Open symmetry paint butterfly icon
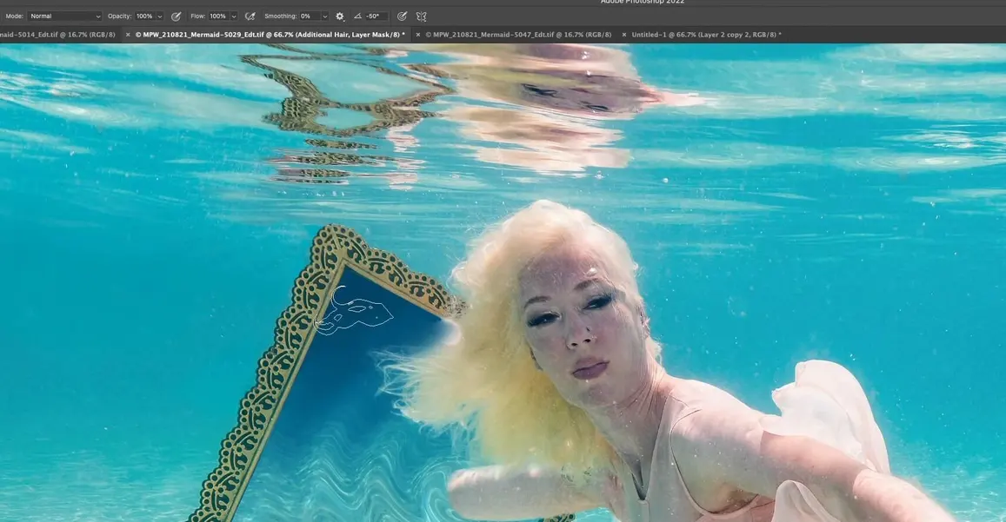Screen dimensions: 1006x522 422,16
